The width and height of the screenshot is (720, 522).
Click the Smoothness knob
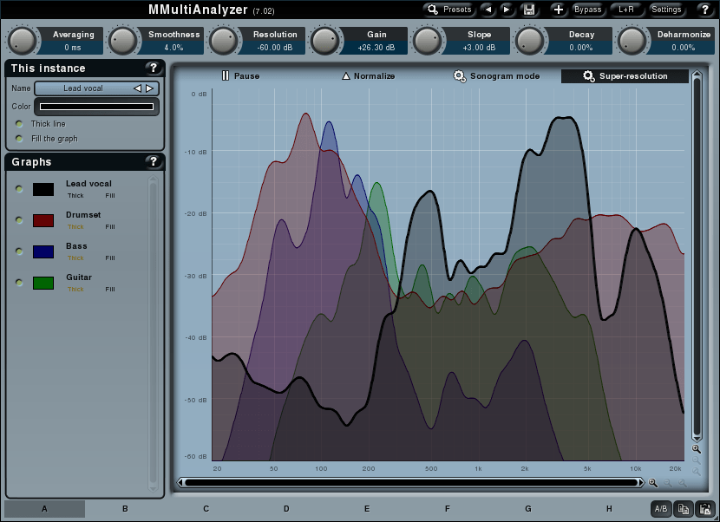click(x=123, y=41)
